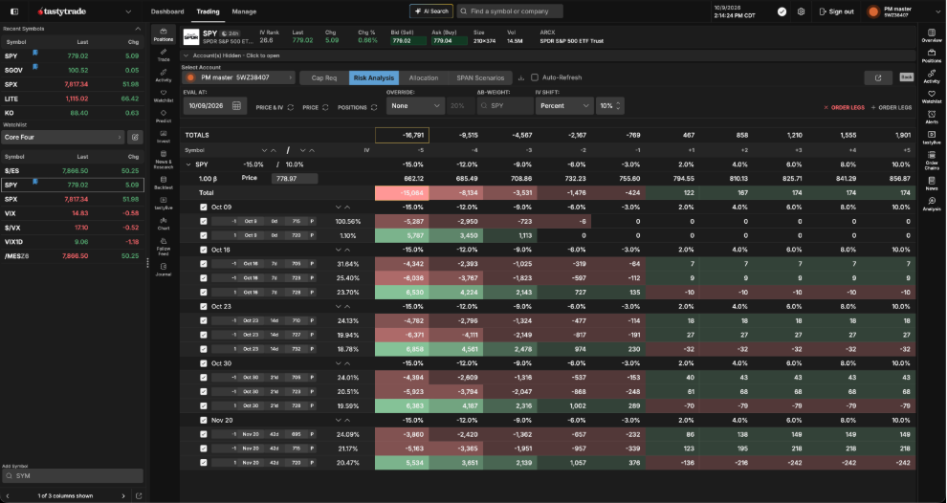
Task: Open the Backtest icon in left rail
Action: (x=163, y=183)
